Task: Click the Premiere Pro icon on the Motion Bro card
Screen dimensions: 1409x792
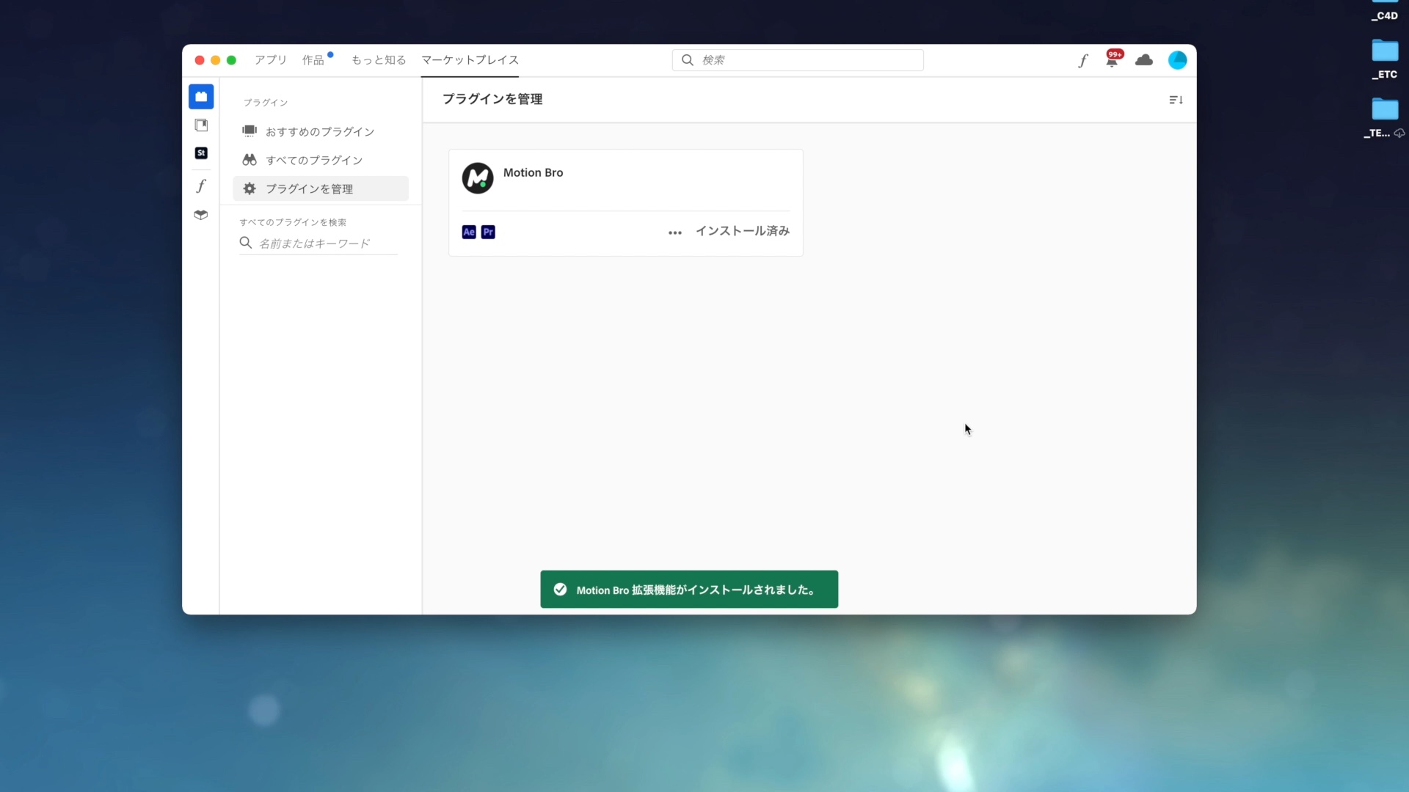Action: pyautogui.click(x=488, y=232)
